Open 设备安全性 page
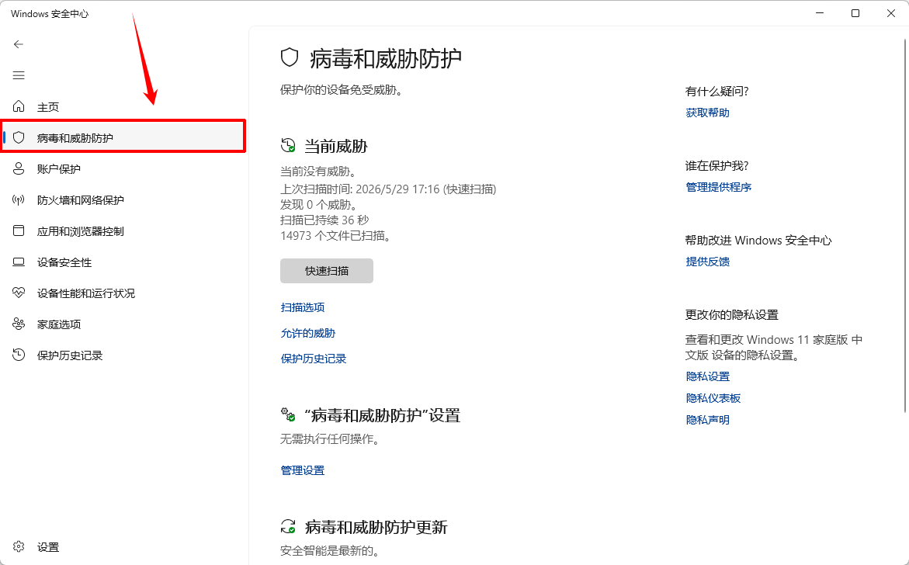Image resolution: width=909 pixels, height=565 pixels. click(64, 262)
